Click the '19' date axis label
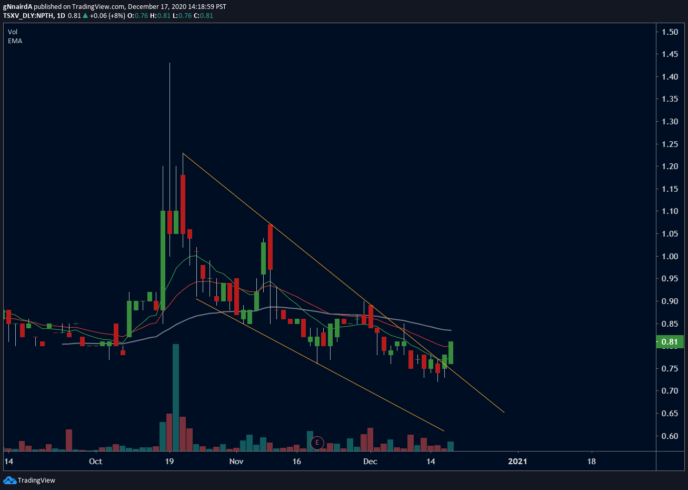The height and width of the screenshot is (490, 688). pyautogui.click(x=169, y=462)
